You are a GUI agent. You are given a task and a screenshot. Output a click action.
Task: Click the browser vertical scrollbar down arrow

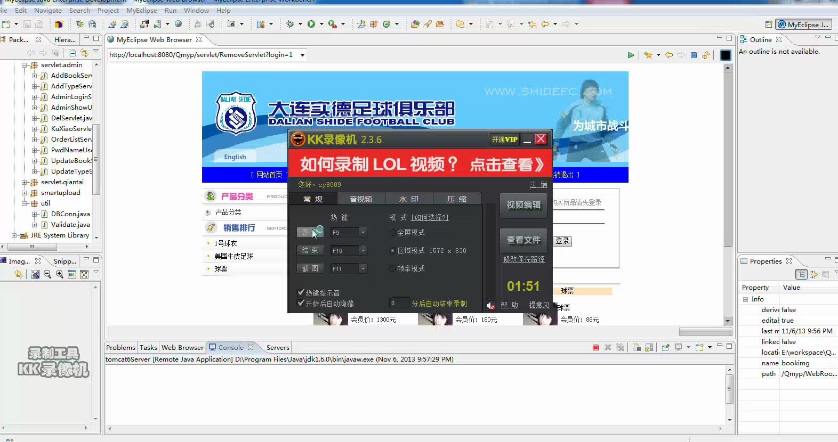728,321
